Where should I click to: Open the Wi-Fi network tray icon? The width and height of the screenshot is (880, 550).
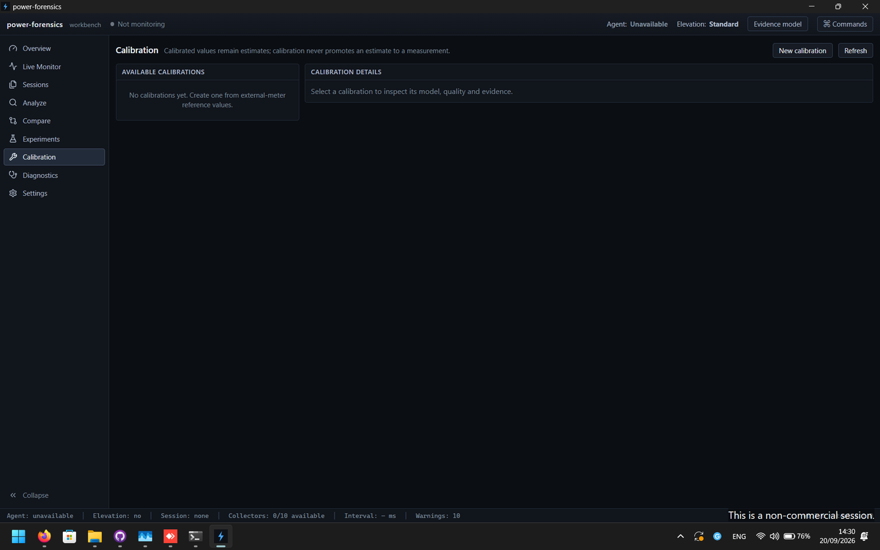(x=760, y=537)
